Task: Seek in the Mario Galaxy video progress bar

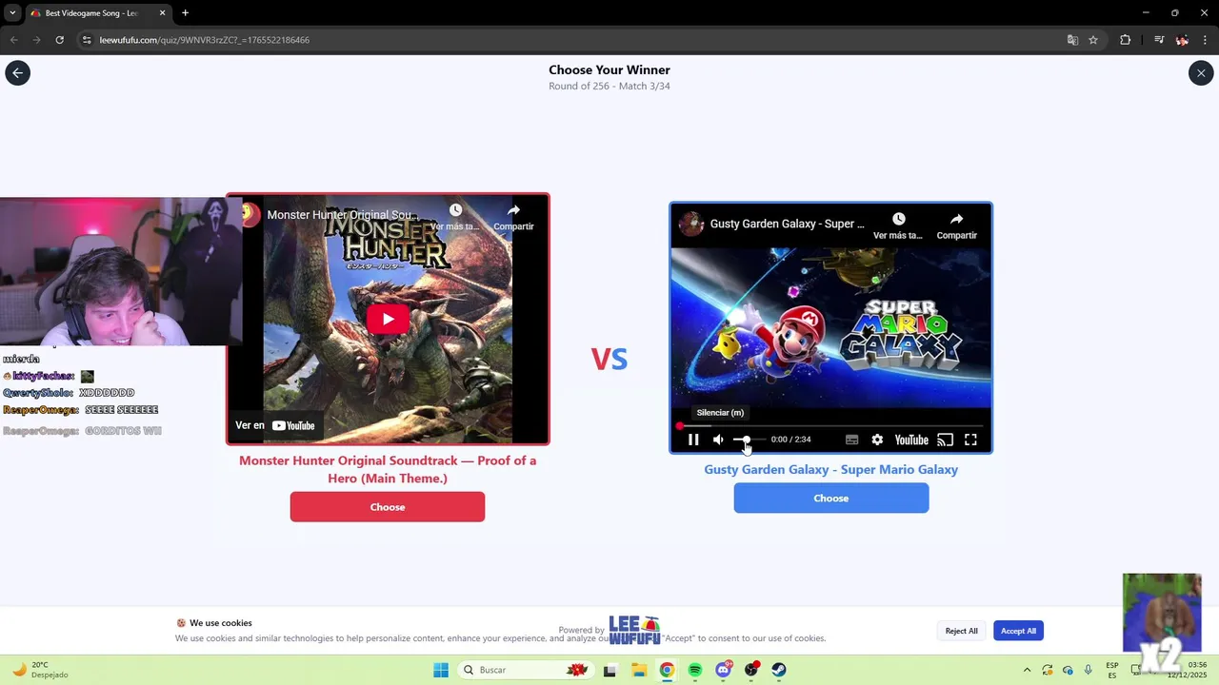Action: click(x=830, y=425)
